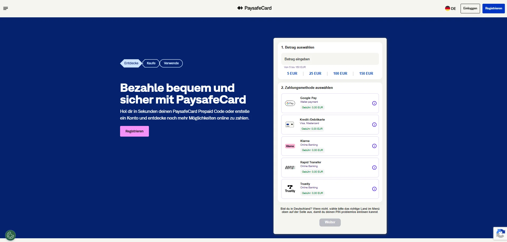507x242 pixels.
Task: Click the Einloggen button
Action: tap(470, 8)
